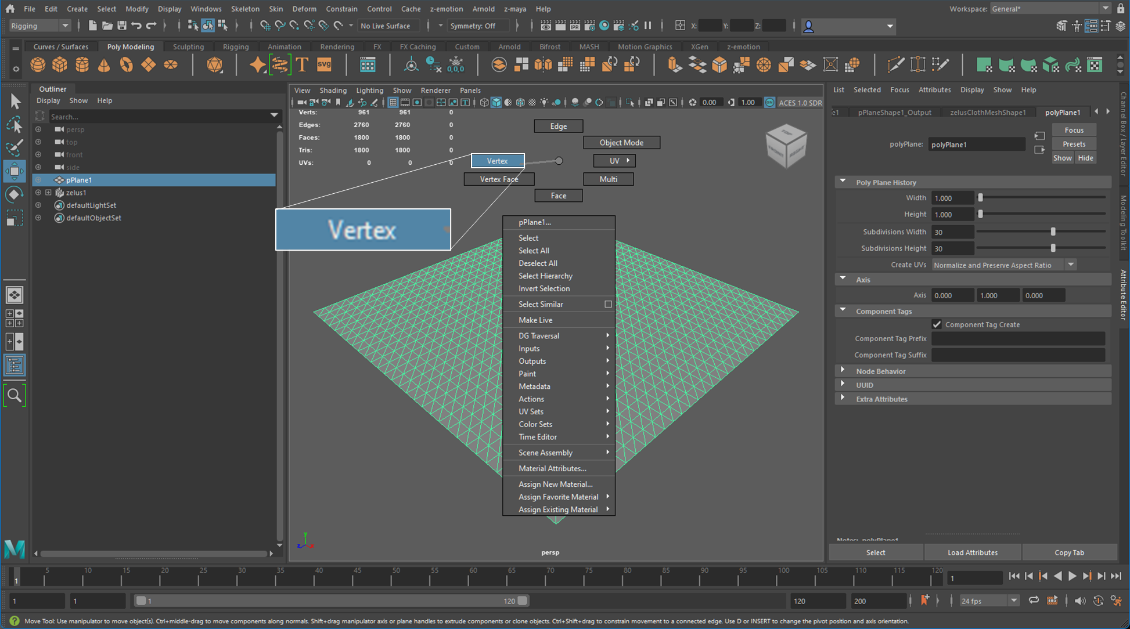1130x629 pixels.
Task: Expand the Extra Attributes section
Action: click(843, 399)
